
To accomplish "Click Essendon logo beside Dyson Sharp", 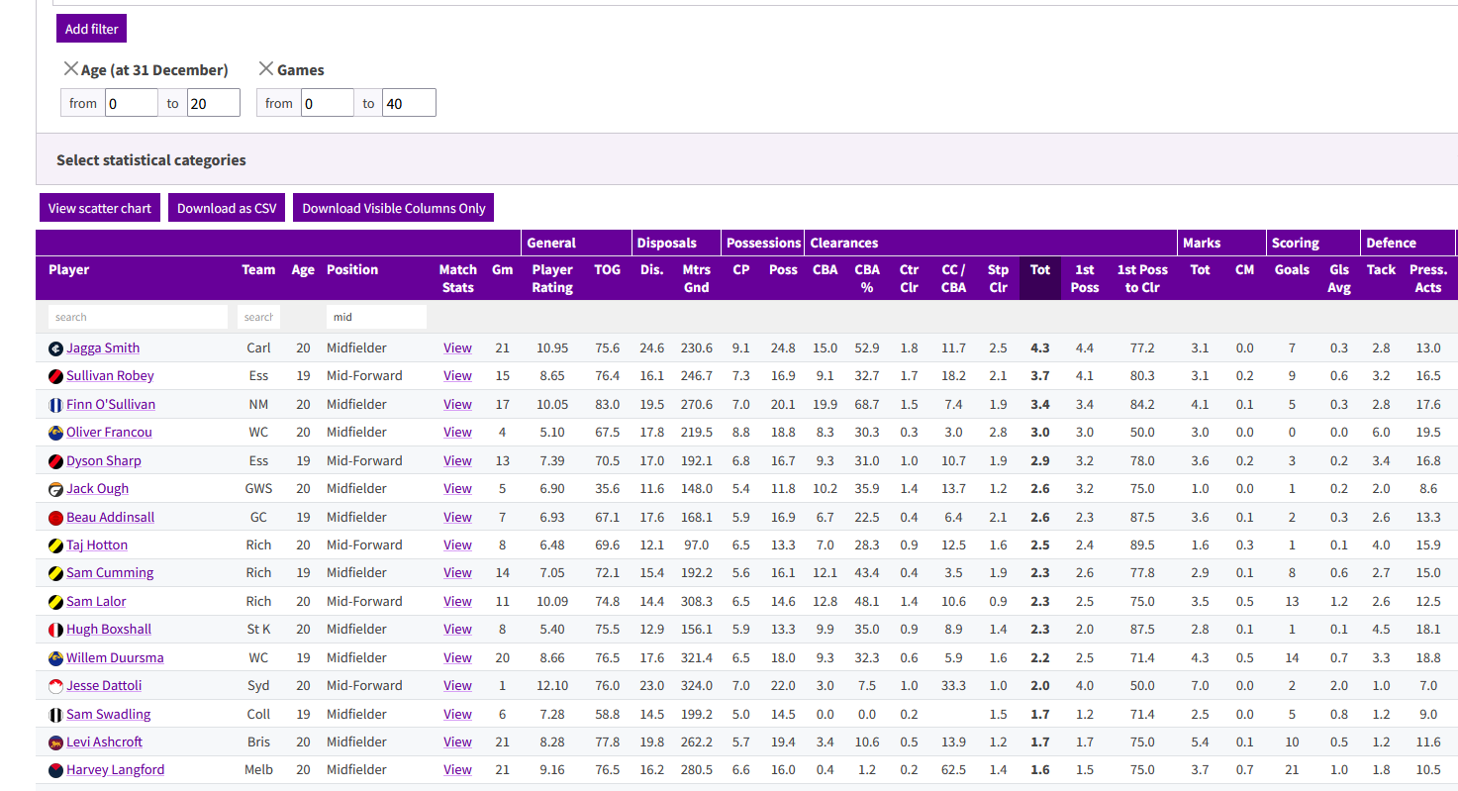I will pos(55,461).
